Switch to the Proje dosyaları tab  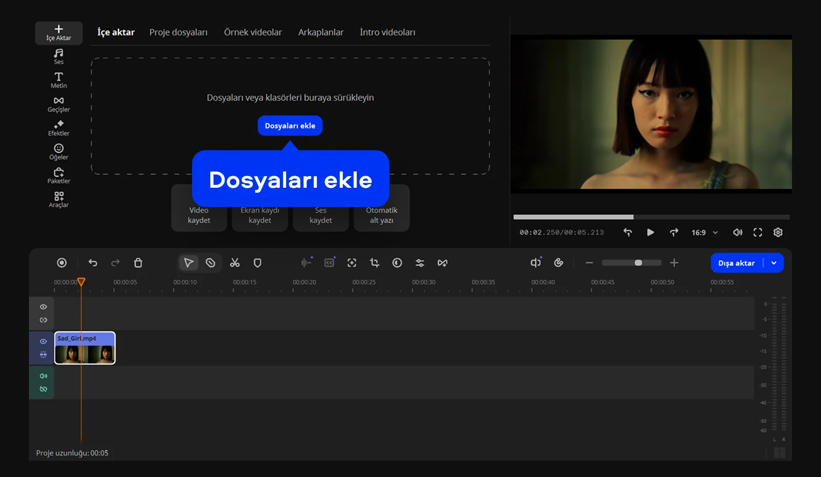(x=178, y=32)
